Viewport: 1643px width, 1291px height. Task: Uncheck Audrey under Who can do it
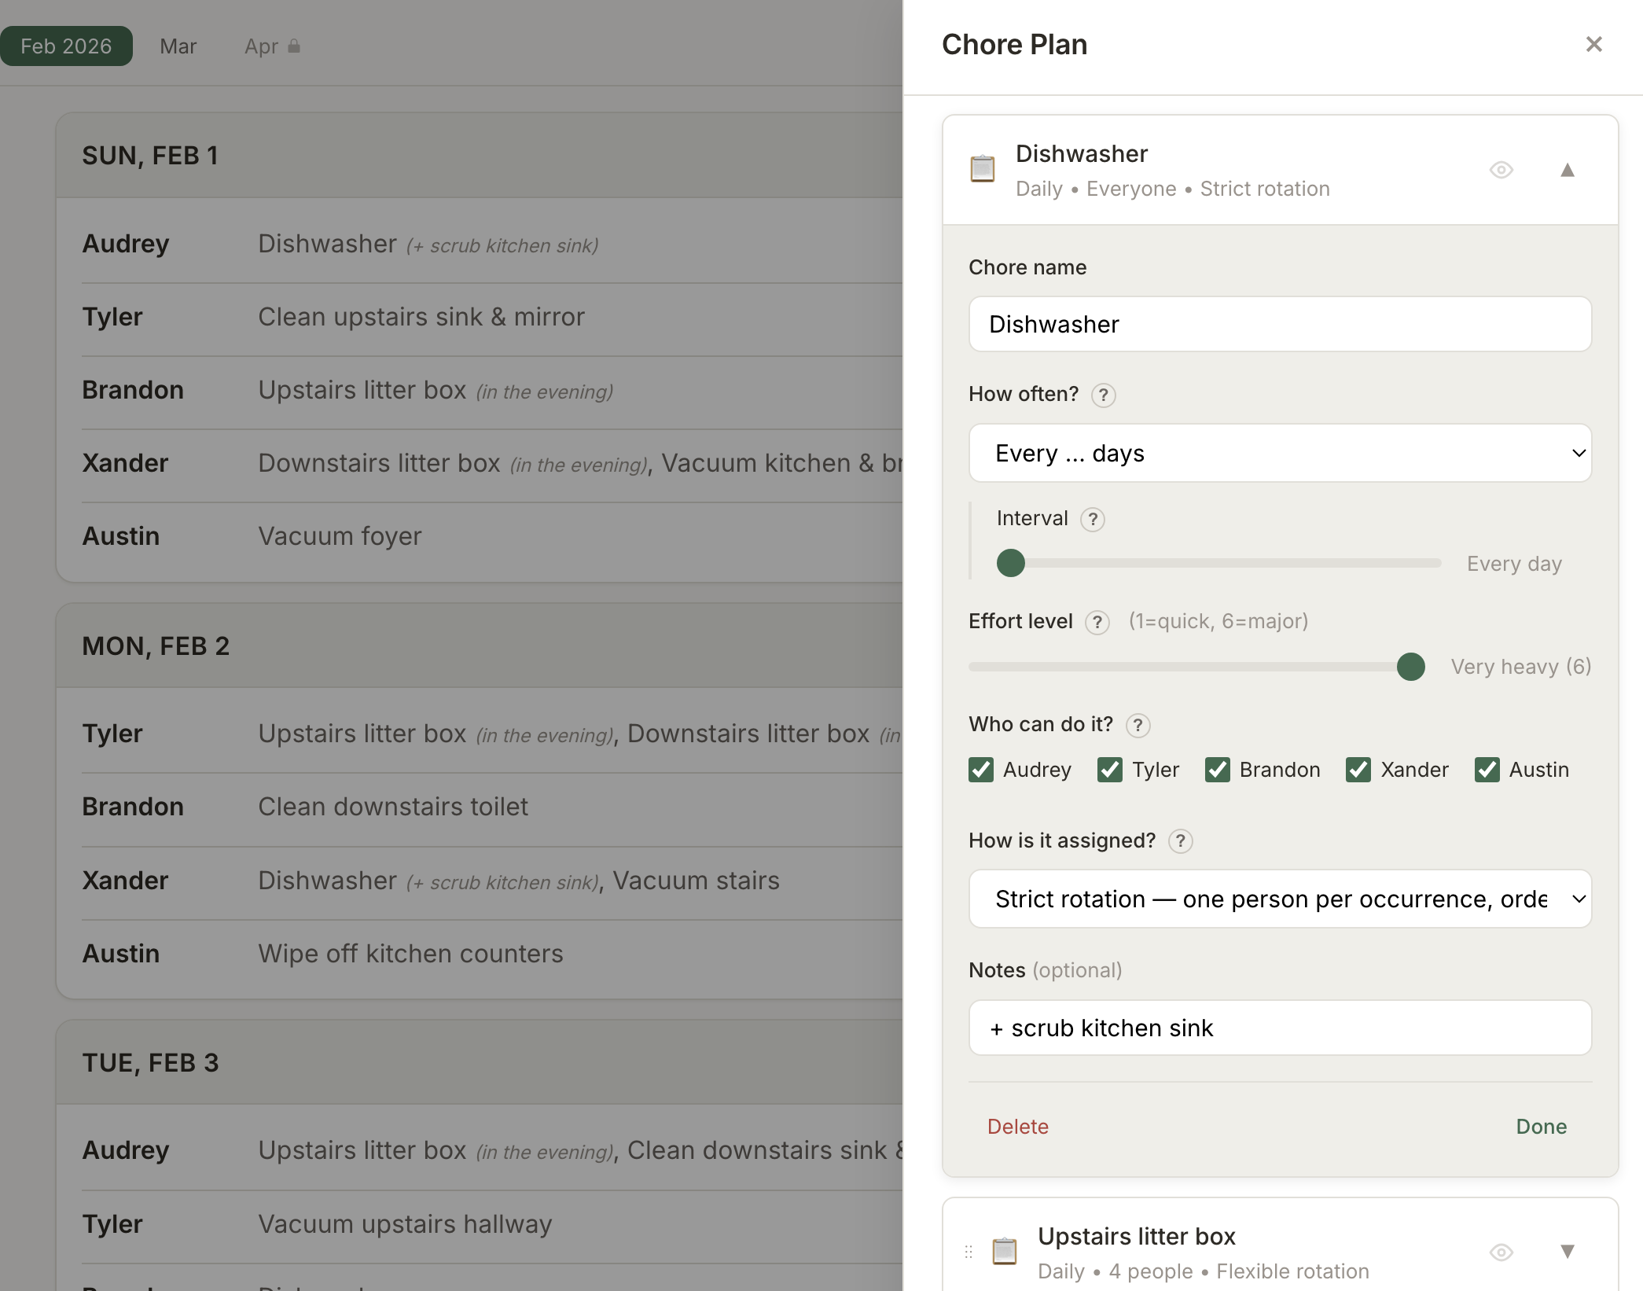point(980,770)
